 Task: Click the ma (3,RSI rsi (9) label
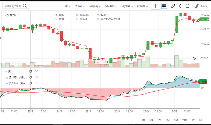coord(16,83)
